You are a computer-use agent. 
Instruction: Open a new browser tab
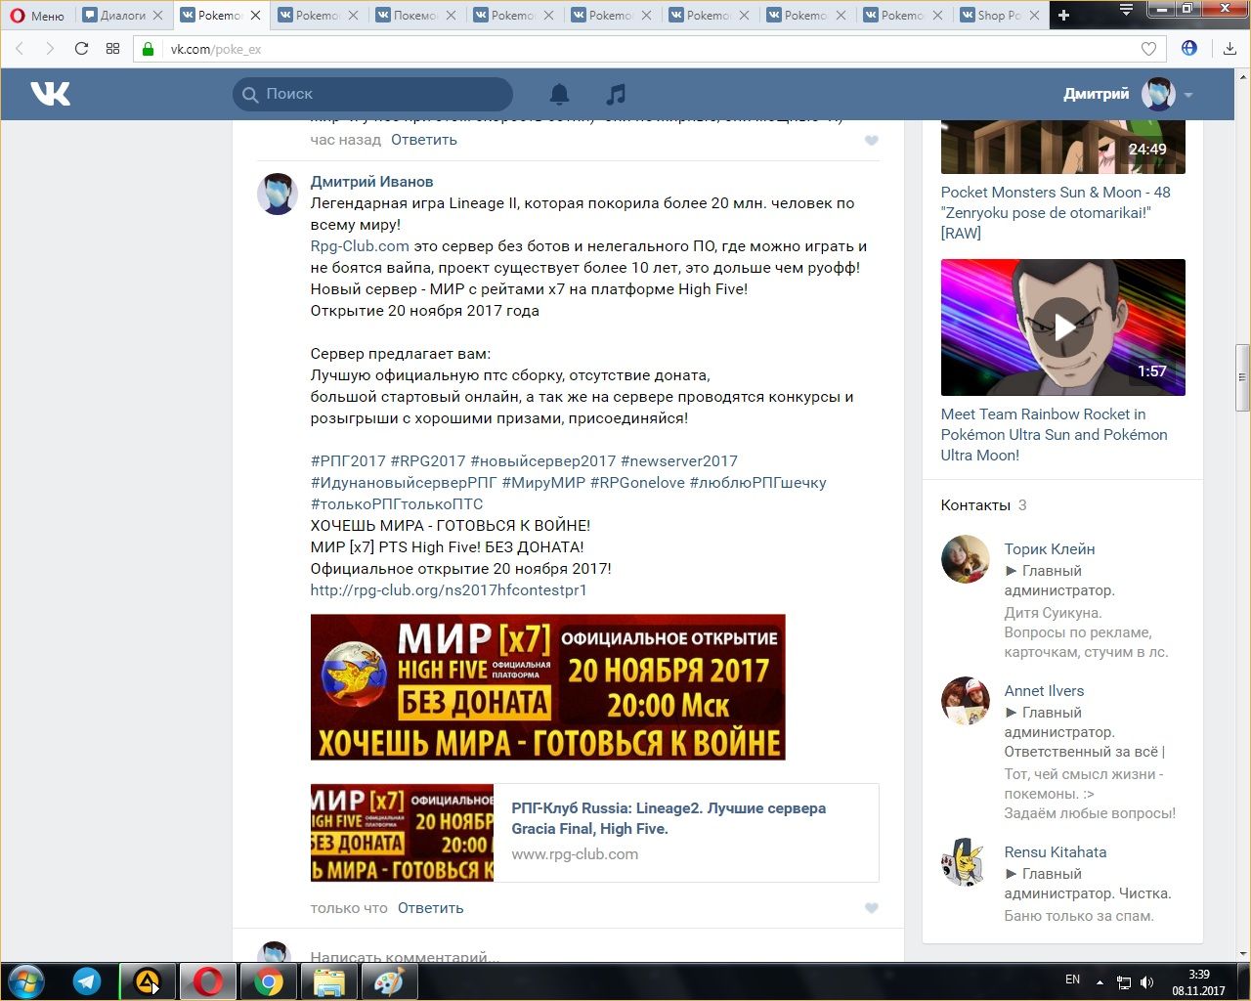pyautogui.click(x=1064, y=15)
